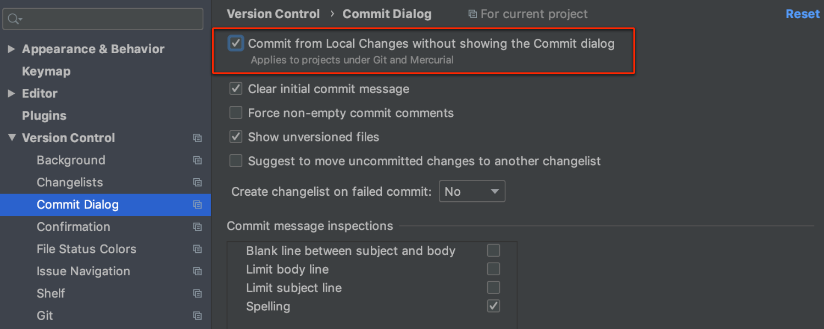The width and height of the screenshot is (824, 329).
Task: Click the project icon beside Background entry
Action: 197,160
